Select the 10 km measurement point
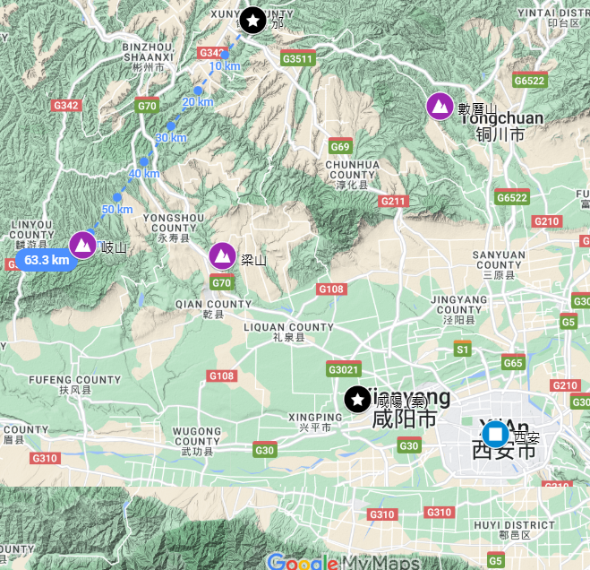This screenshot has height=570, width=590. (x=225, y=55)
